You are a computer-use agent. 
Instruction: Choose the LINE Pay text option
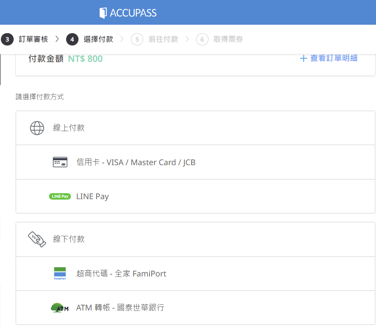pyautogui.click(x=93, y=197)
